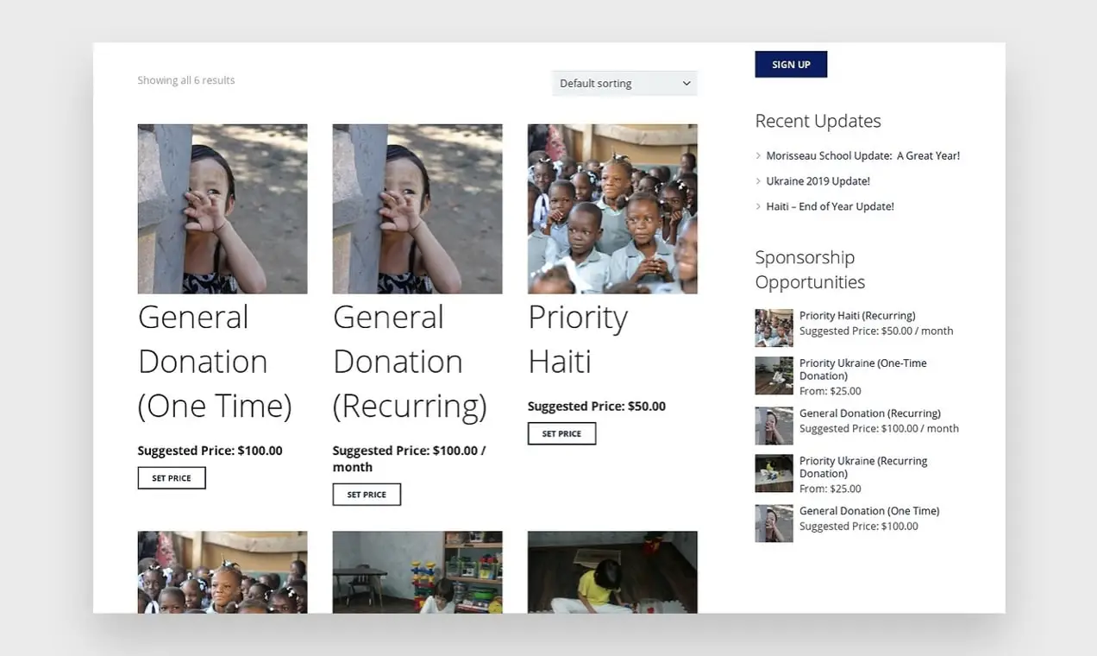
Task: Click From: $25.00 under Priority Ukraine (Recurring Donation)
Action: coord(831,489)
